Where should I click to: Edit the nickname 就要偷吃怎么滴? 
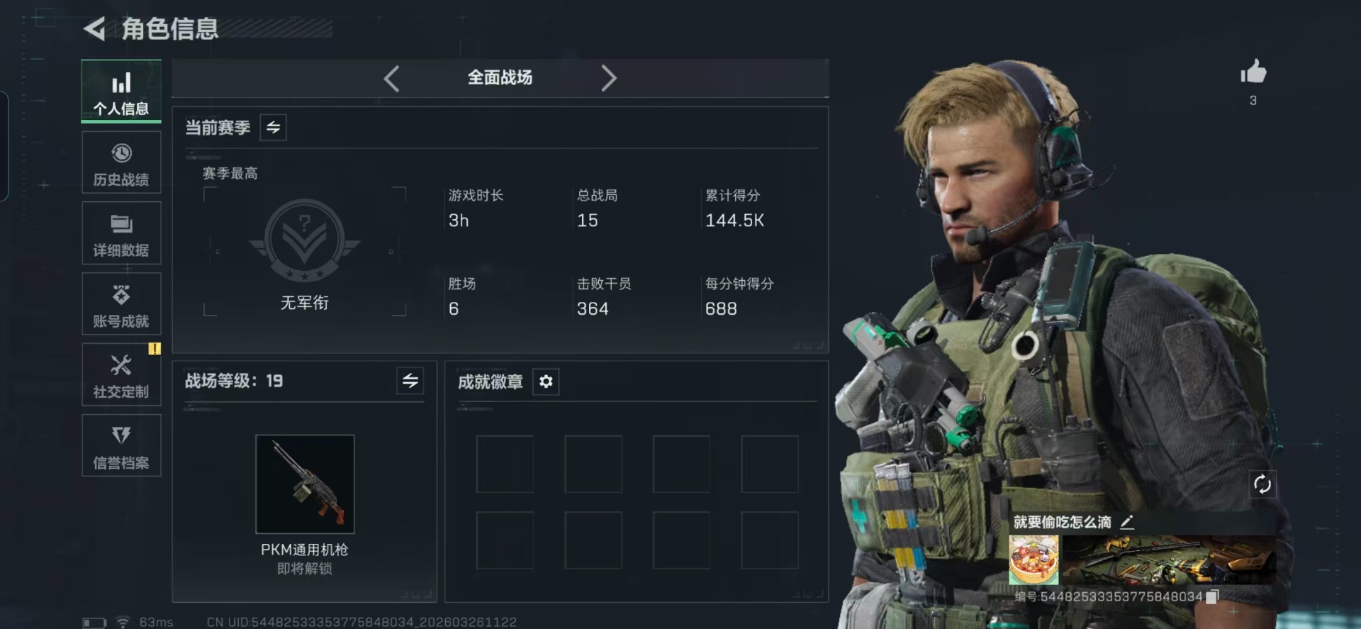tap(1127, 523)
